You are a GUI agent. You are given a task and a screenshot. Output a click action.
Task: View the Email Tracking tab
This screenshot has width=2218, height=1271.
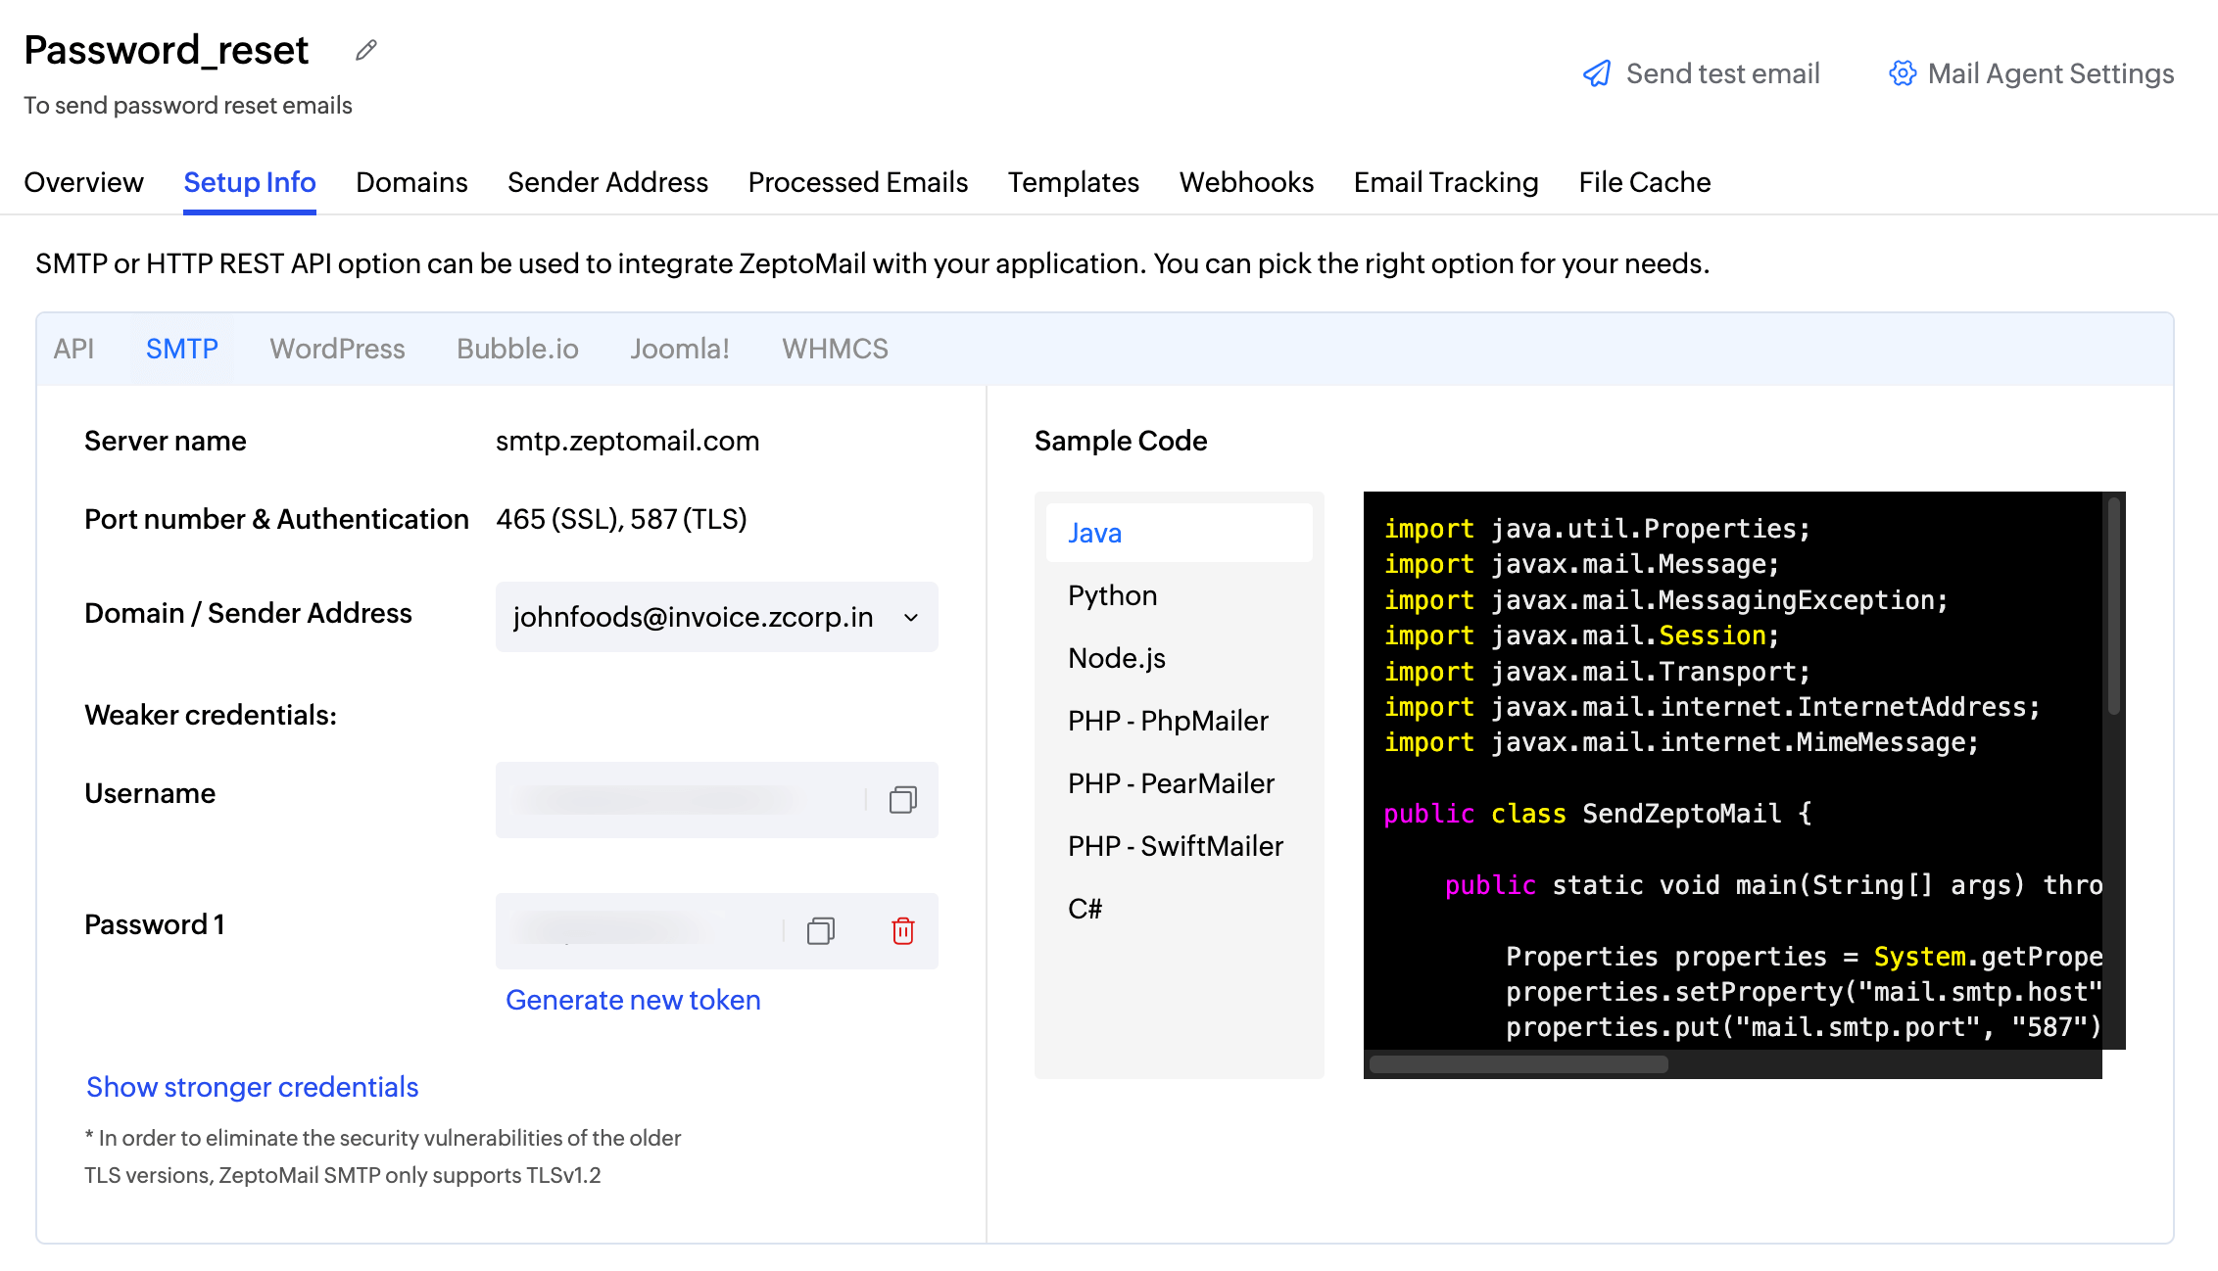coord(1445,182)
